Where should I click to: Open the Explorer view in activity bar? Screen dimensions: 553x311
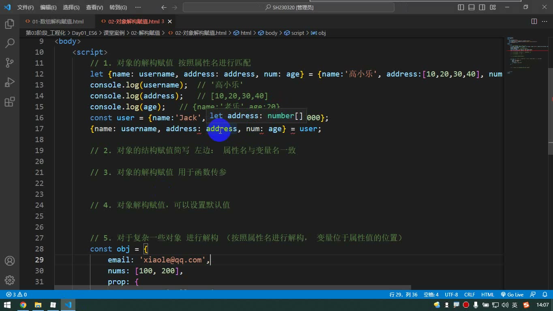tap(10, 24)
